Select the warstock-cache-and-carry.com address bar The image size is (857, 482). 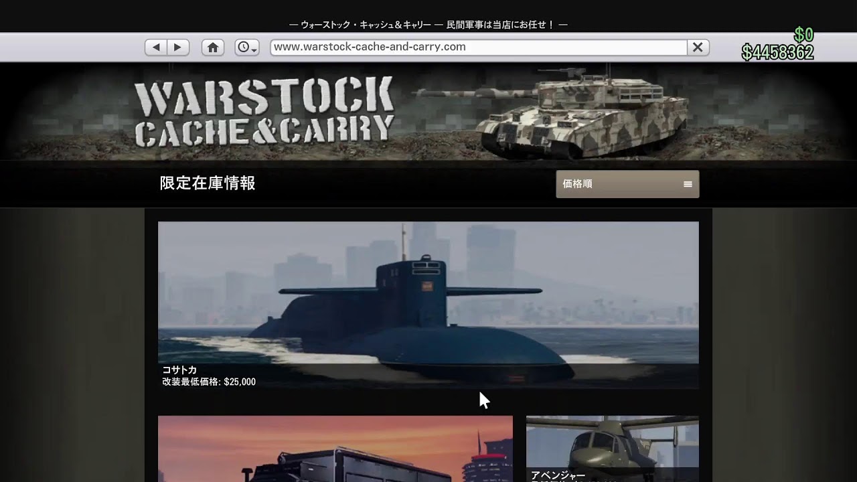pyautogui.click(x=479, y=48)
